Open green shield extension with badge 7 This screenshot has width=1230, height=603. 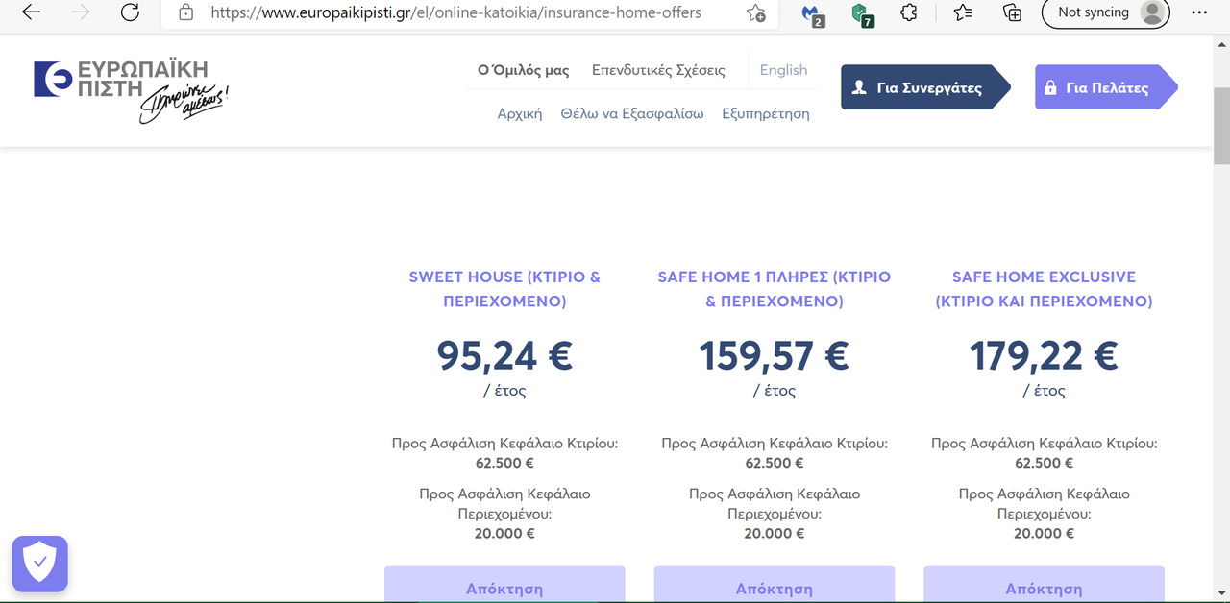click(x=862, y=13)
